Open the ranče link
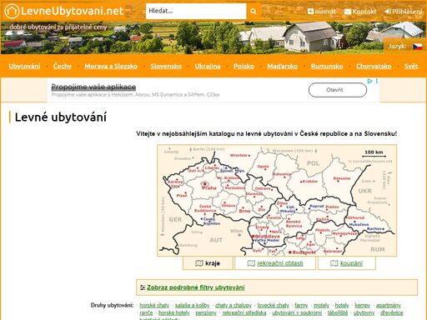 tap(146, 312)
